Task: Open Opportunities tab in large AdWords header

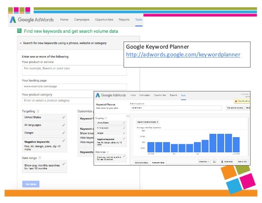Action: pos(104,20)
